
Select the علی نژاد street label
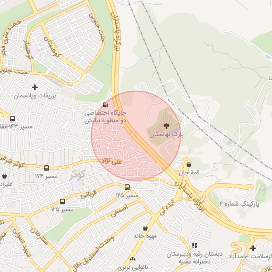click(x=112, y=161)
